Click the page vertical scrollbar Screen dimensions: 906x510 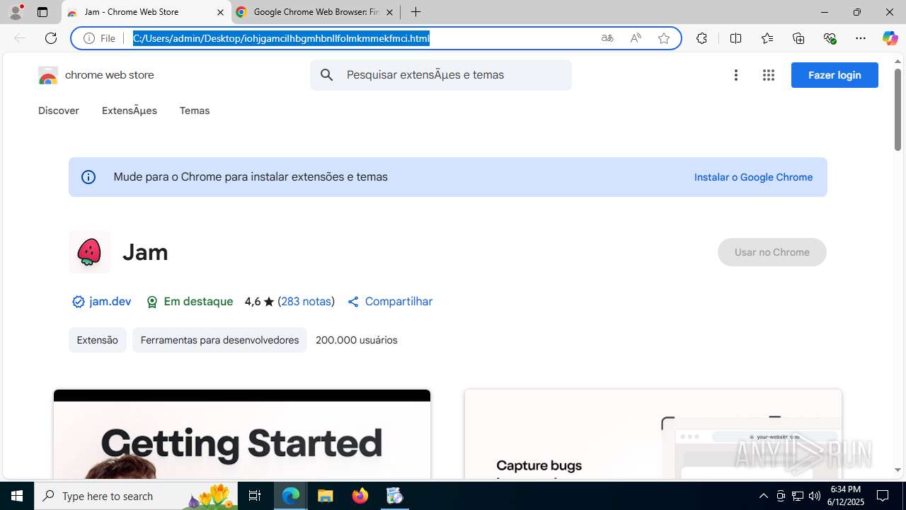898,109
